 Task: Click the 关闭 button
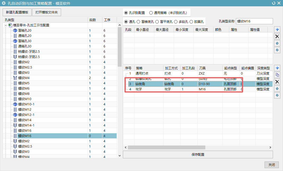click(271, 165)
